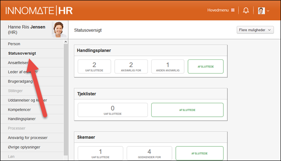Open the user menu chevron beside avatar
This screenshot has width=281, height=161.
(x=268, y=11)
